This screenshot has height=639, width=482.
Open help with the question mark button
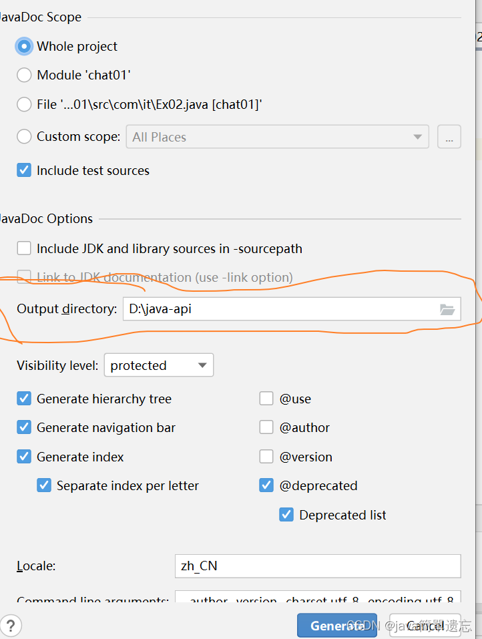[x=11, y=626]
